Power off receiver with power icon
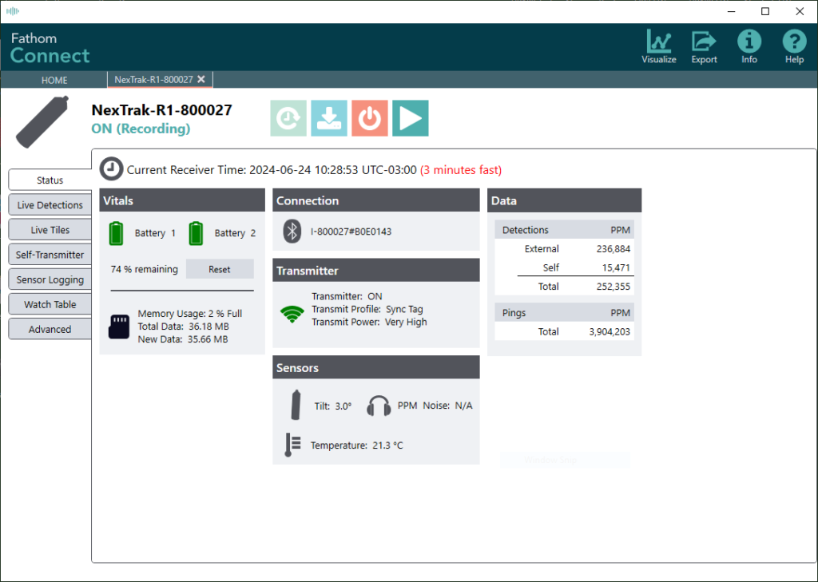The image size is (818, 582). click(x=369, y=117)
